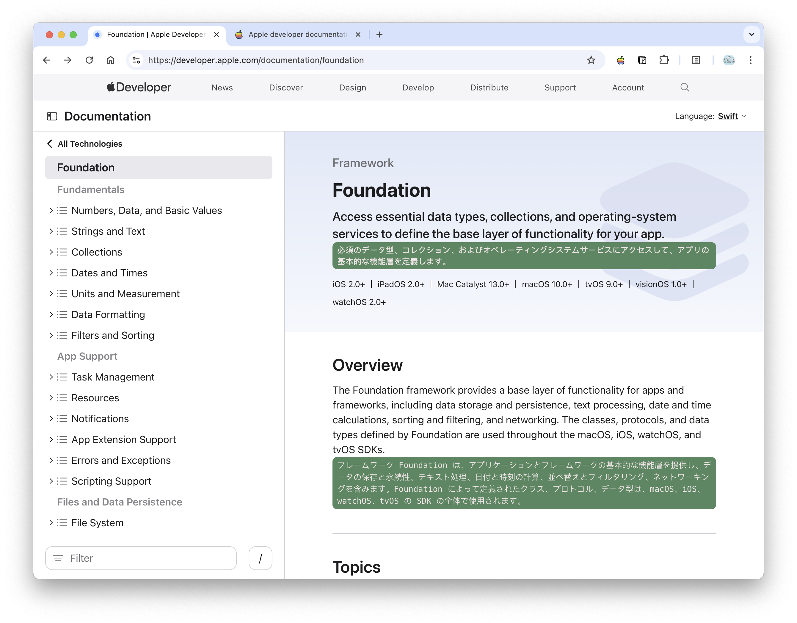797x623 pixels.
Task: Select Foundation in the sidebar
Action: (x=159, y=167)
